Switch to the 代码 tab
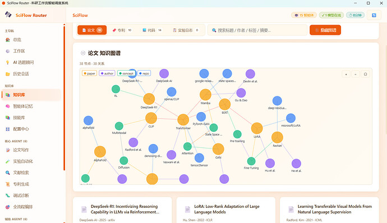The width and height of the screenshot is (387, 223). point(152,30)
